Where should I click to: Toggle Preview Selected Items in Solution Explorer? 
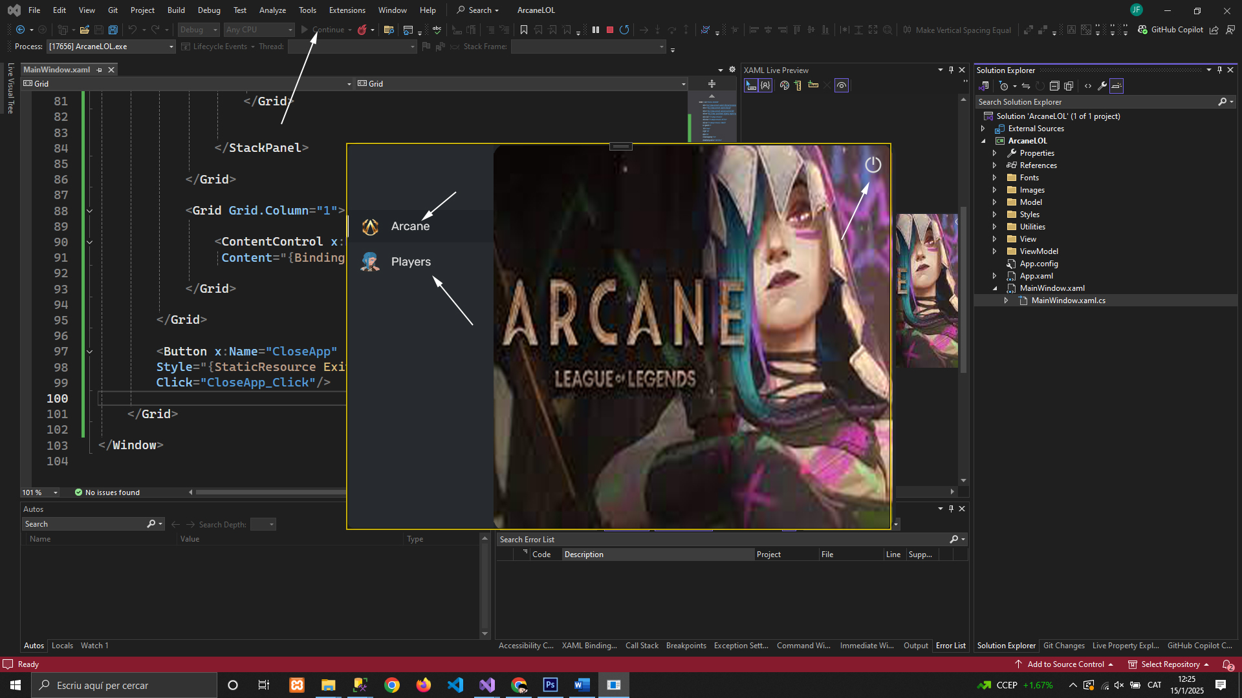[1117, 86]
